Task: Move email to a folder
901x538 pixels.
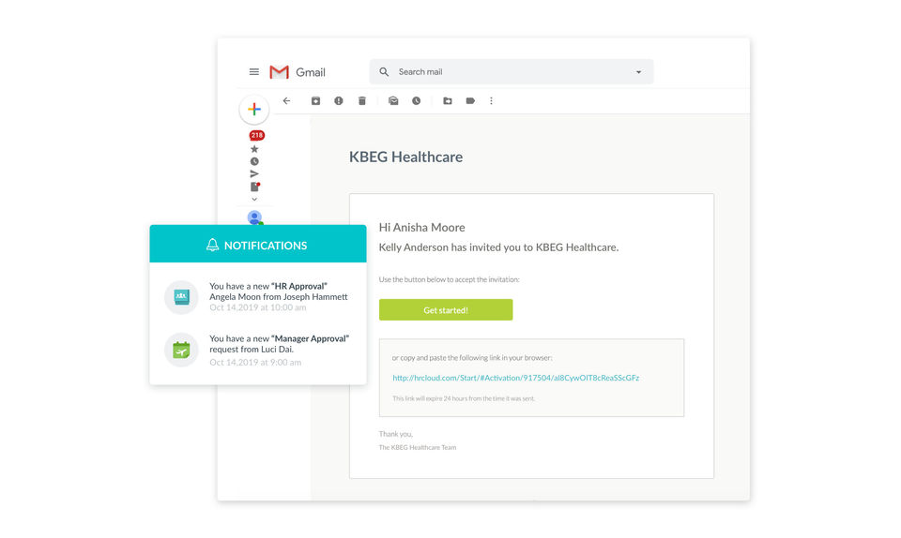Action: click(447, 101)
